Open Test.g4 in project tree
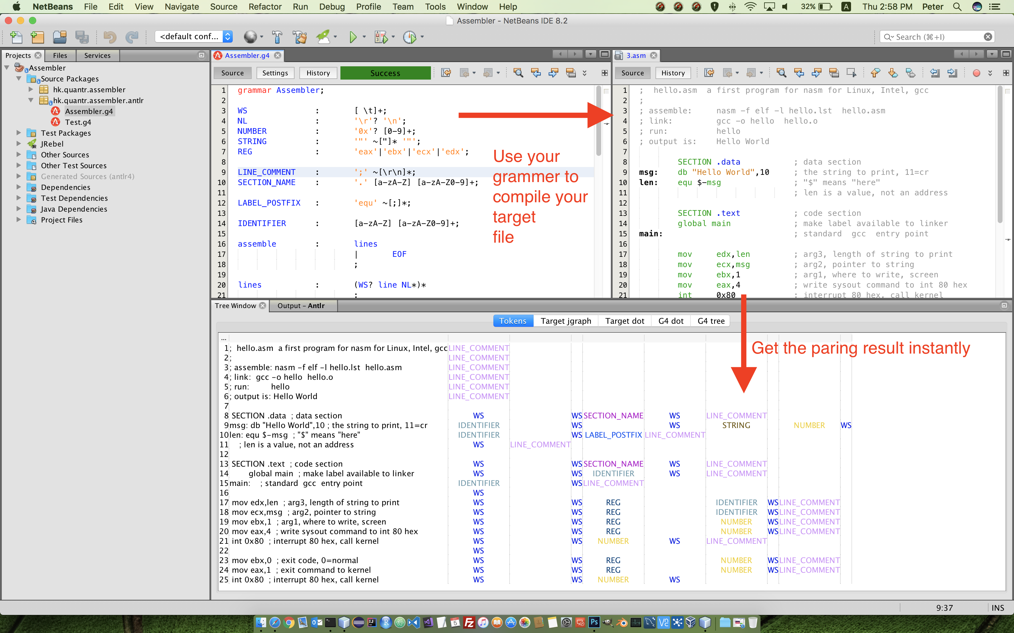The width and height of the screenshot is (1014, 633). click(x=78, y=122)
